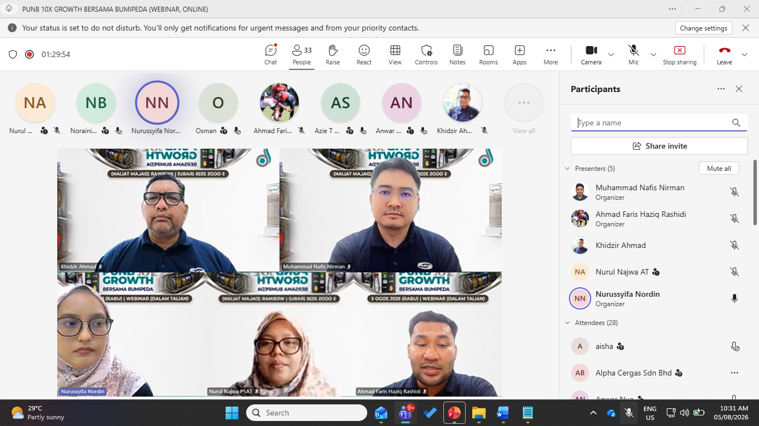Viewport: 759px width, 426px height.
Task: Select Muhammad Nafis Nirman's video tile
Action: click(x=391, y=210)
